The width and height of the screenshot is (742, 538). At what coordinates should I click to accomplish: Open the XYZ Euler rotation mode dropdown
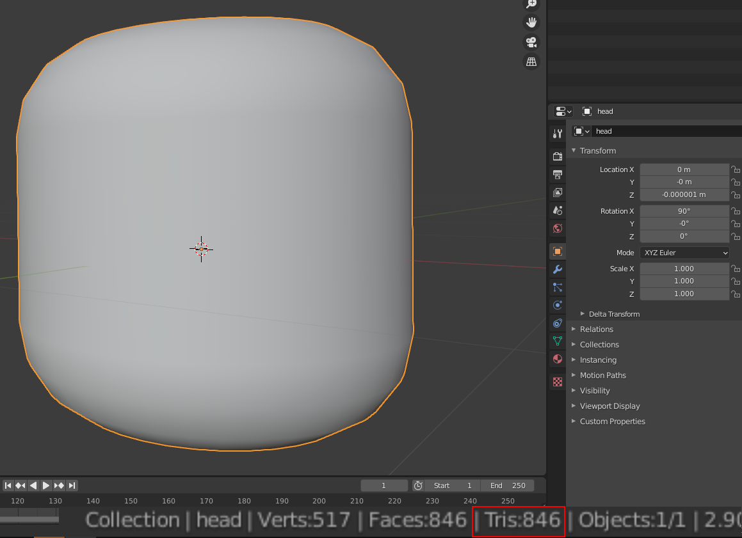click(684, 253)
